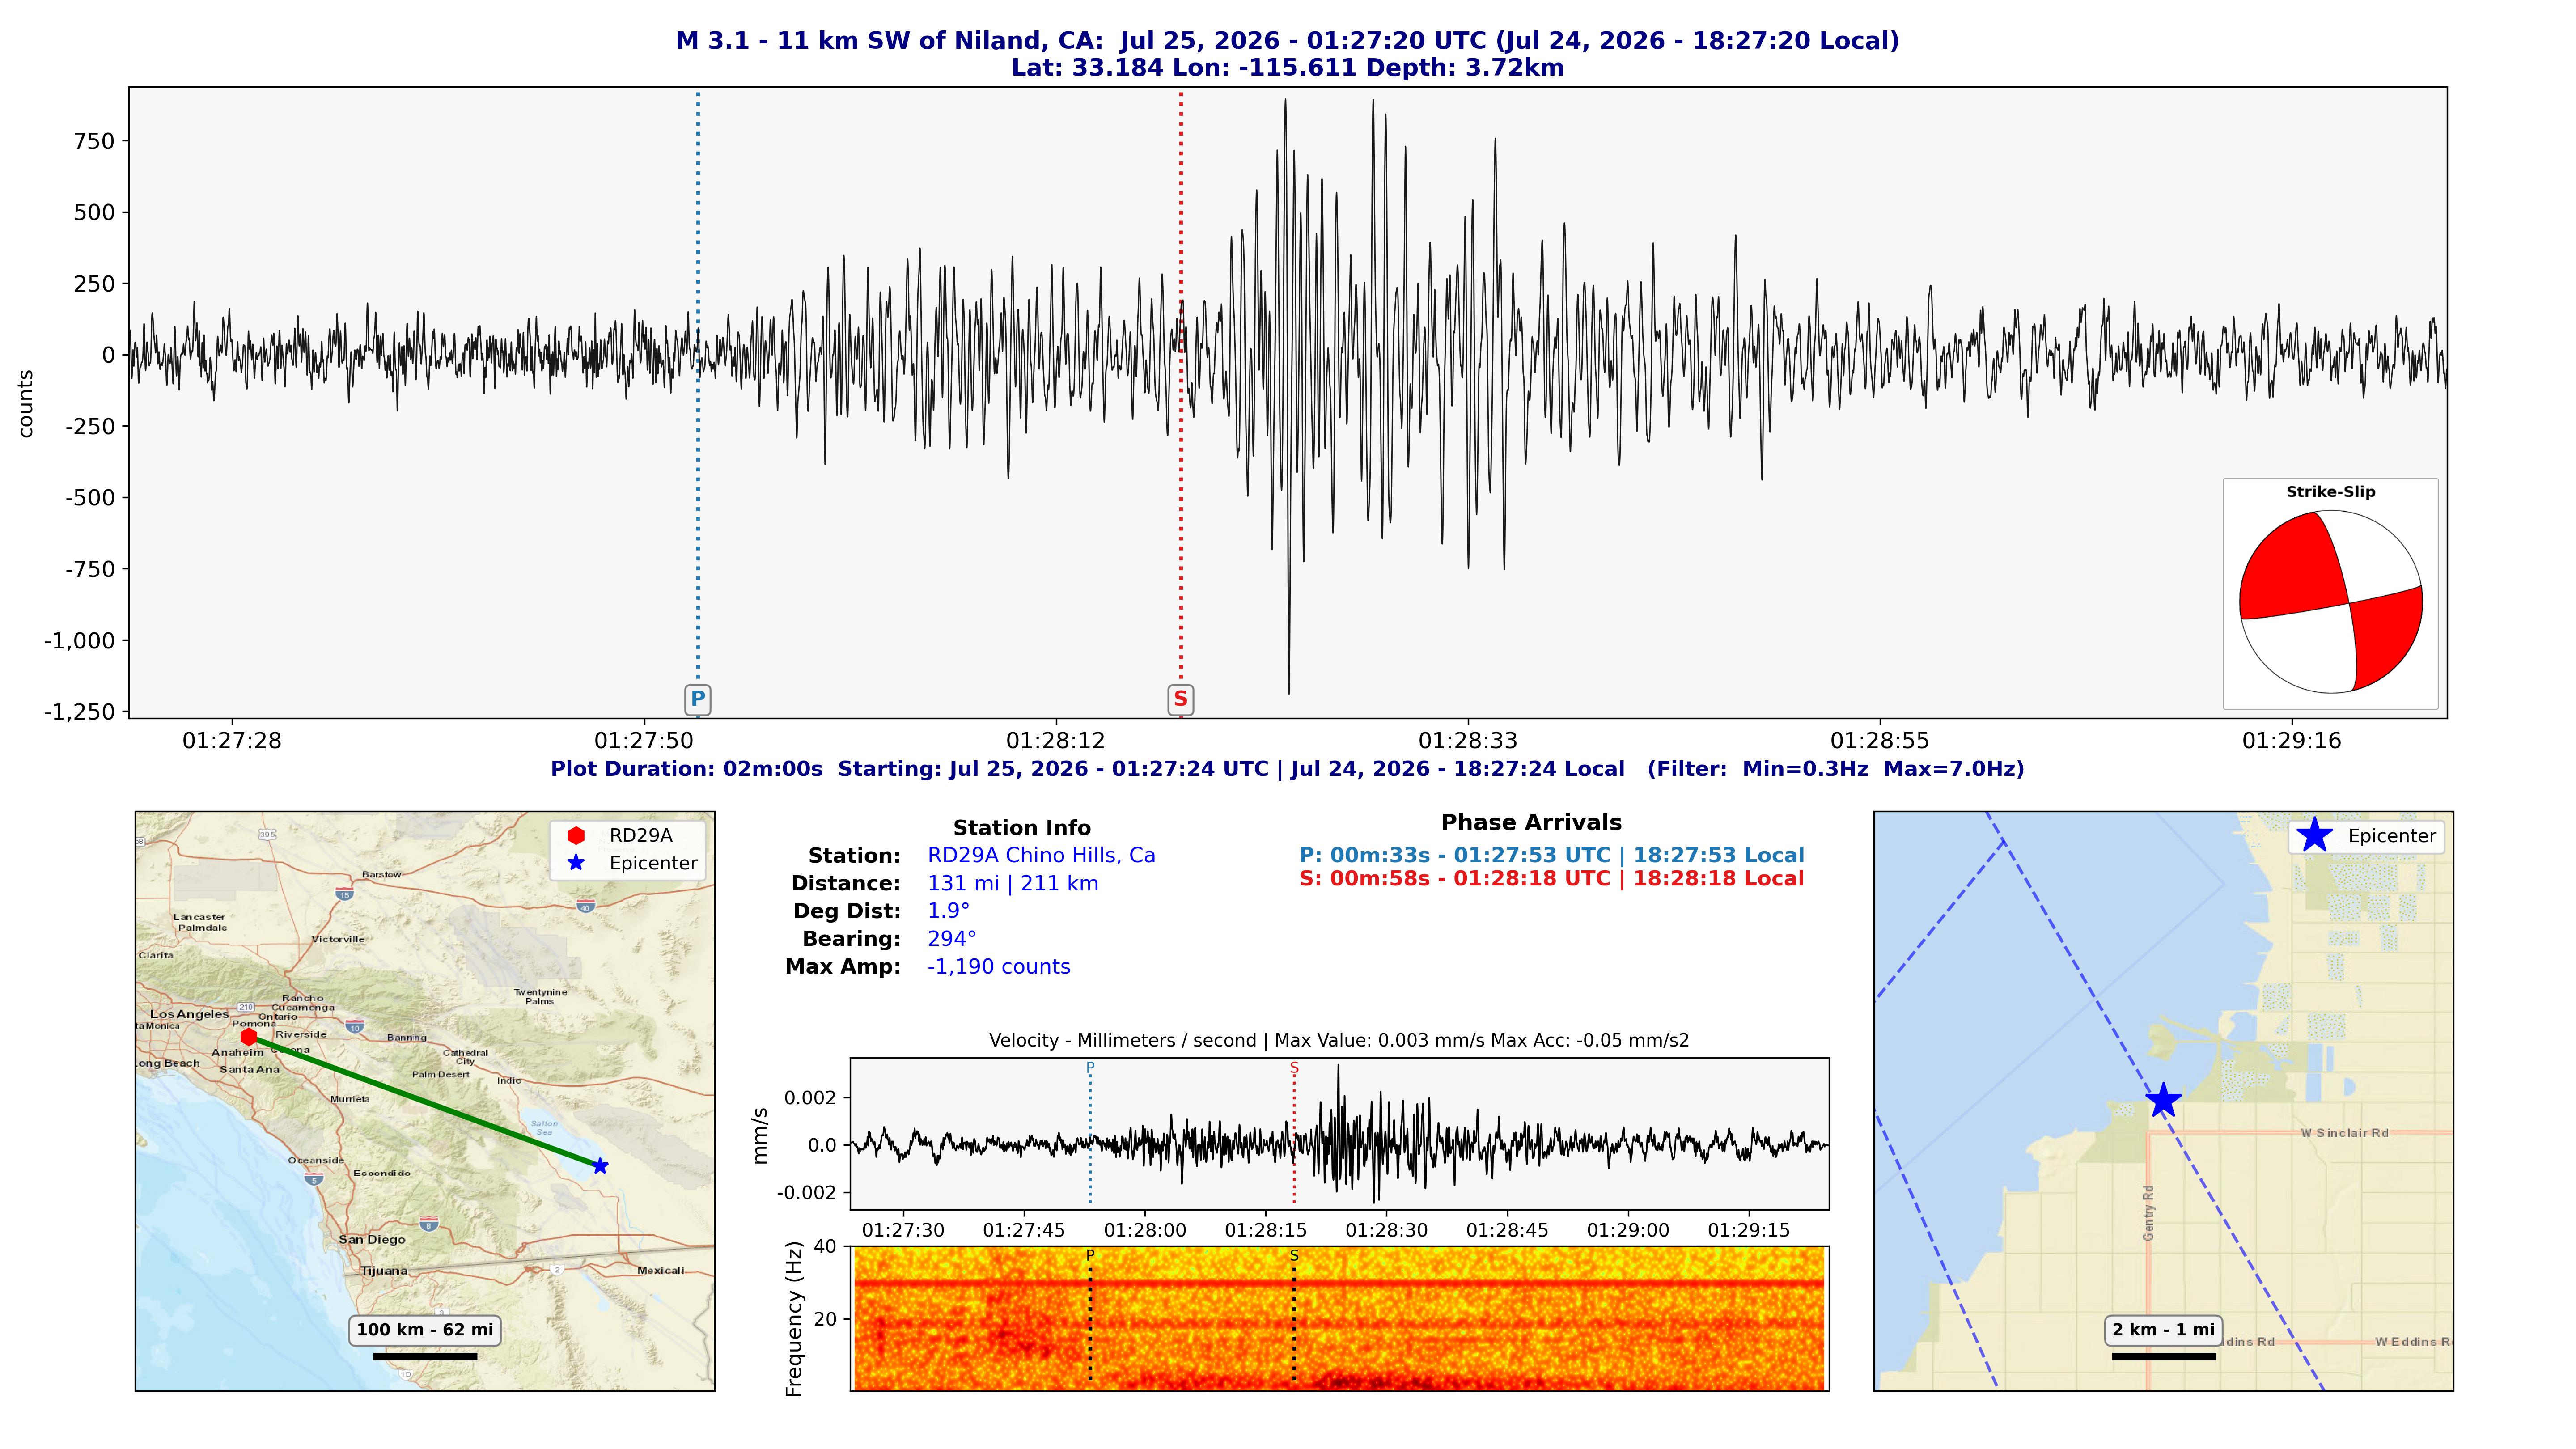Click station name RD29A Chino Hills, Ca

pos(1041,856)
